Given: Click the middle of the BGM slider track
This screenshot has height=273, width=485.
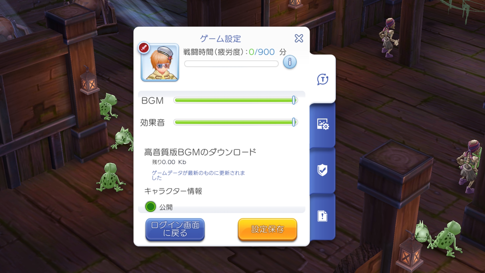Looking at the screenshot, I should 236,100.
